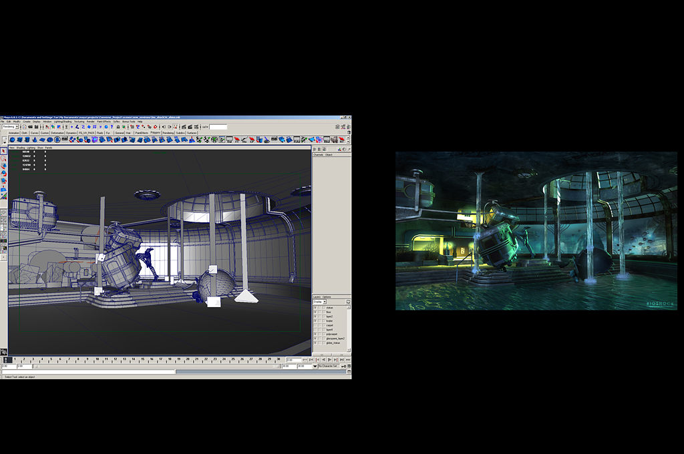Click the play forward button
Screen dimensions: 684x454
[x=329, y=360]
